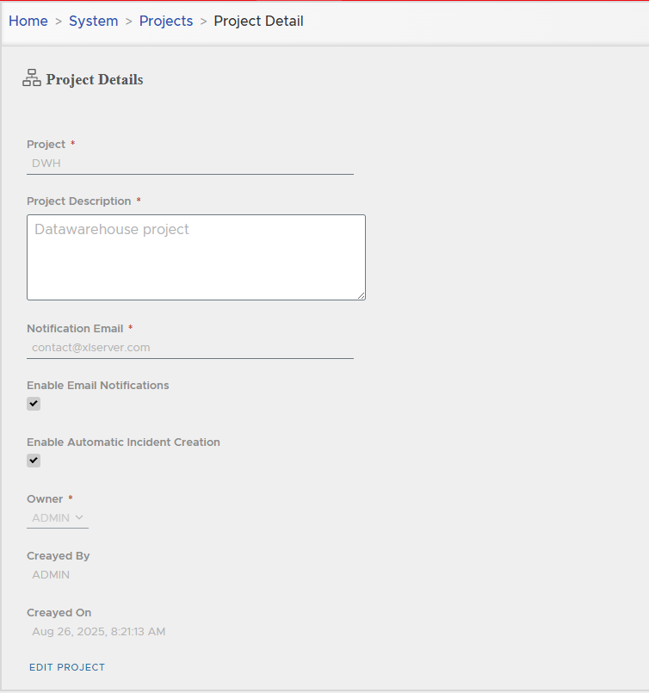Select the Project Detail breadcrumb item

(258, 21)
